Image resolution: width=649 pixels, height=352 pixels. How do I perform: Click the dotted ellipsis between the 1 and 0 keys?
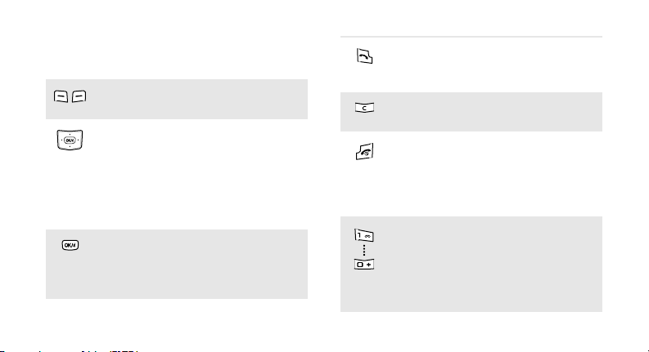pyautogui.click(x=364, y=251)
